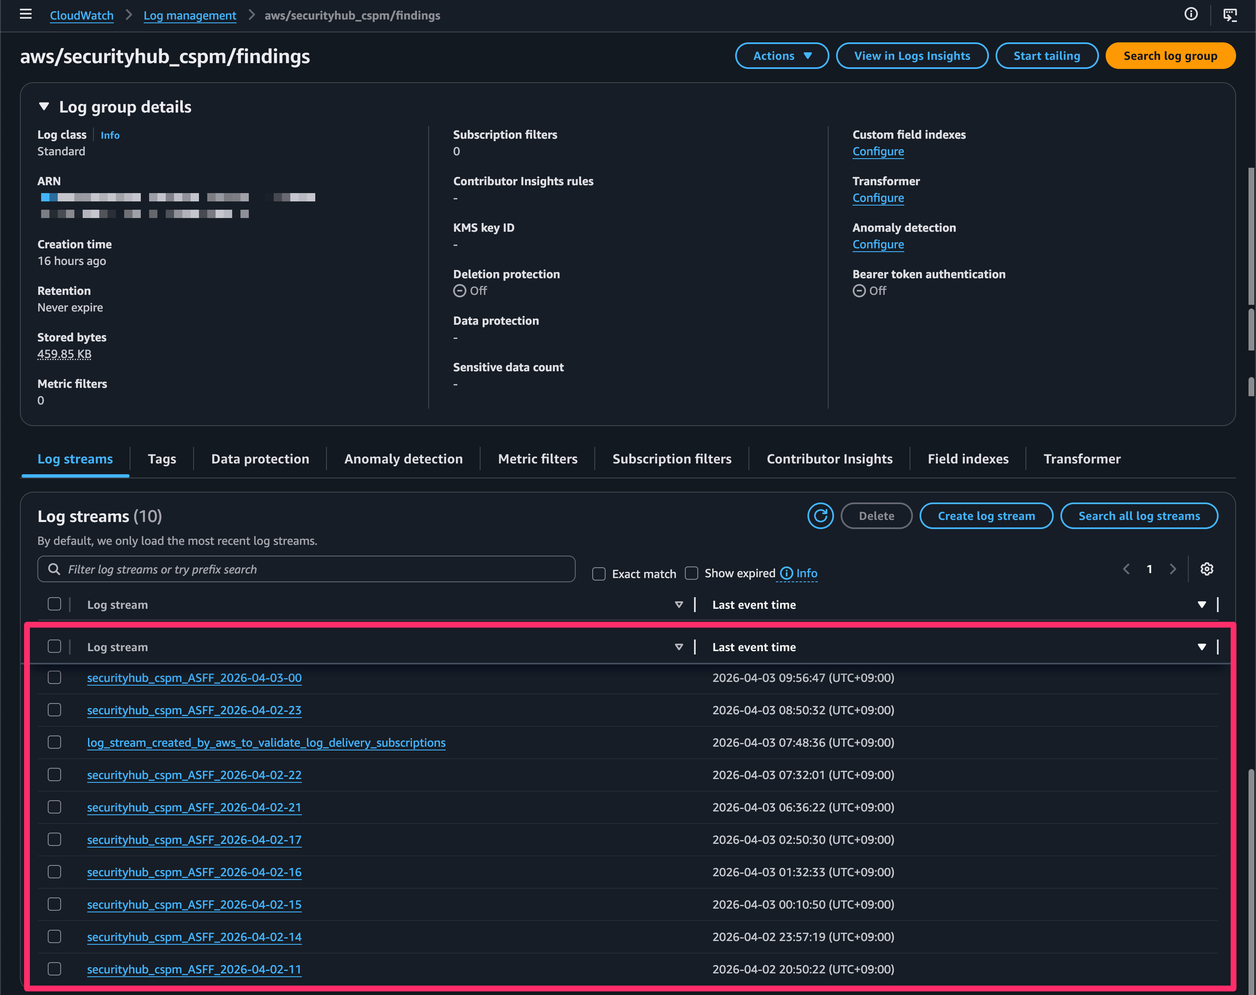The height and width of the screenshot is (995, 1256).
Task: Go to next page of log streams
Action: pos(1173,569)
